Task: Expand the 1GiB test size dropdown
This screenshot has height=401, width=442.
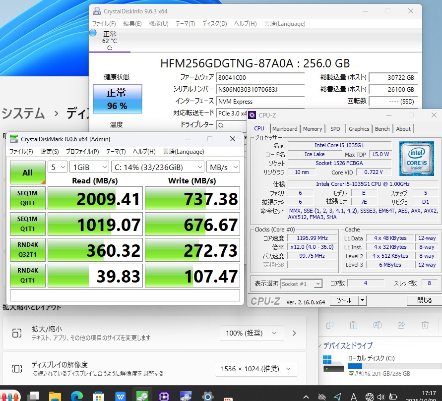Action: coord(89,167)
